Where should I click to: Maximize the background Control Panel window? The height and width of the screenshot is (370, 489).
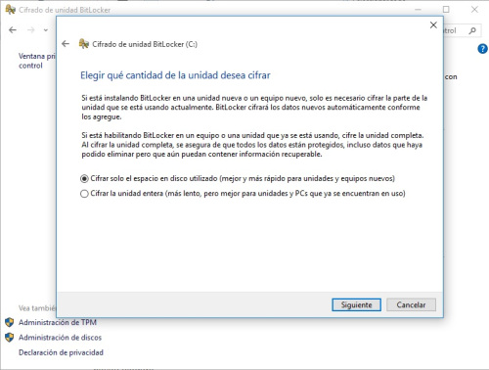pos(446,10)
